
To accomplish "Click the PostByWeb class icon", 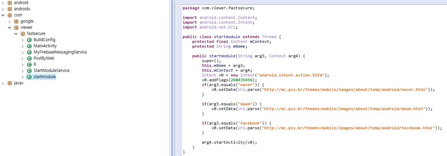I will pyautogui.click(x=29, y=58).
